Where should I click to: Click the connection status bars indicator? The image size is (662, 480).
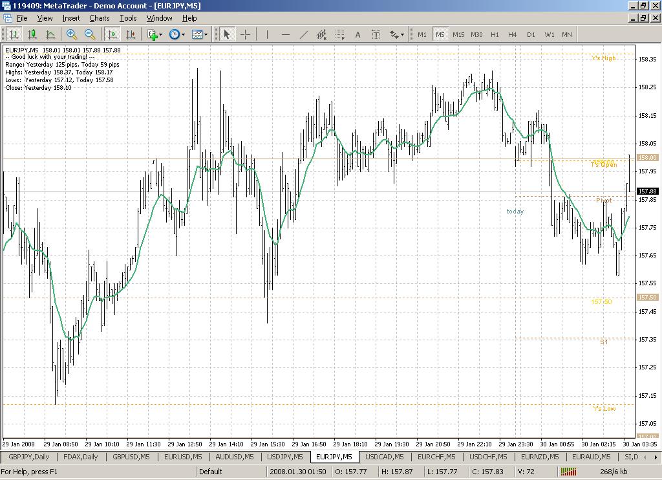coord(568,472)
